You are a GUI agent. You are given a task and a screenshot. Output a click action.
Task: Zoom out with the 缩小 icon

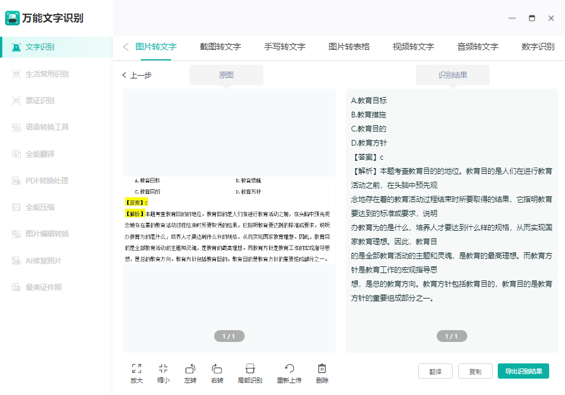tap(163, 368)
